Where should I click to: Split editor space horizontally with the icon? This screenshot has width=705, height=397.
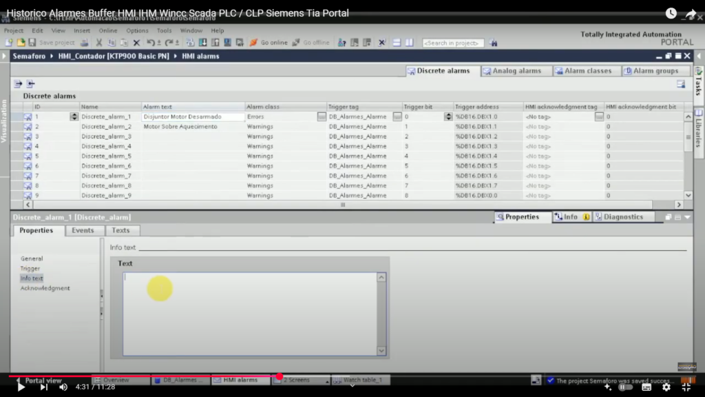pos(397,43)
